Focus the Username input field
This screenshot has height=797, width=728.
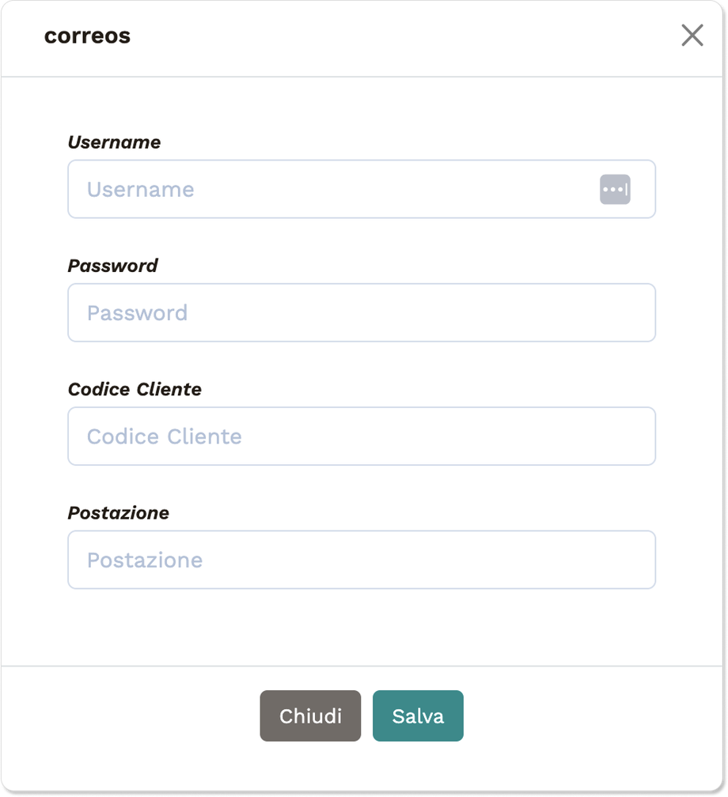tap(332, 190)
